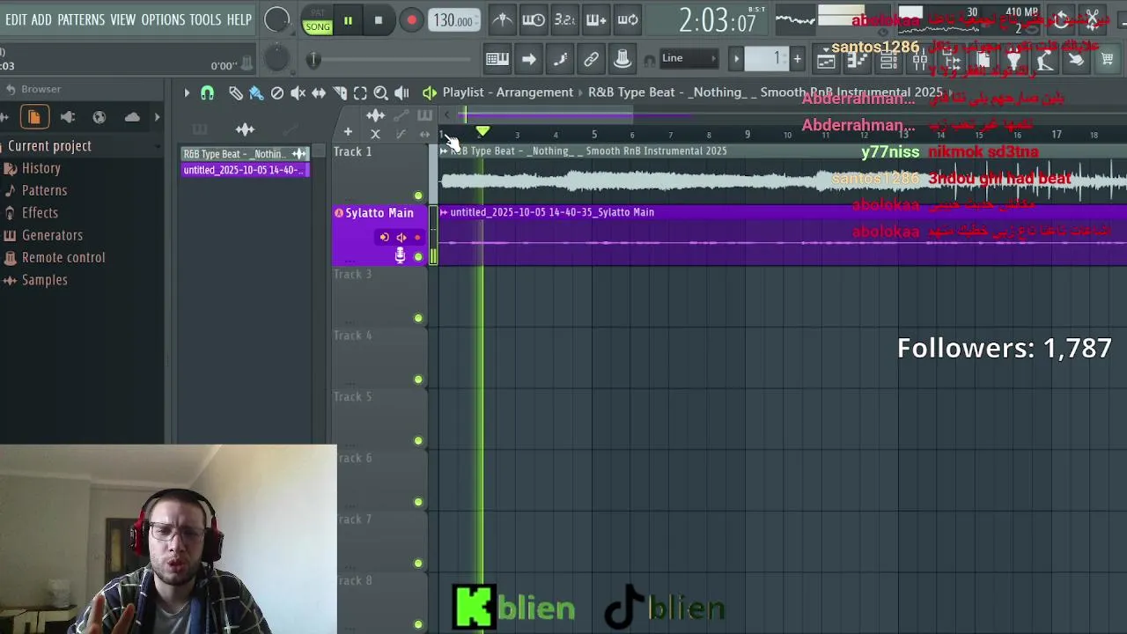
Task: Open the shopping cart content library
Action: pos(1107,60)
